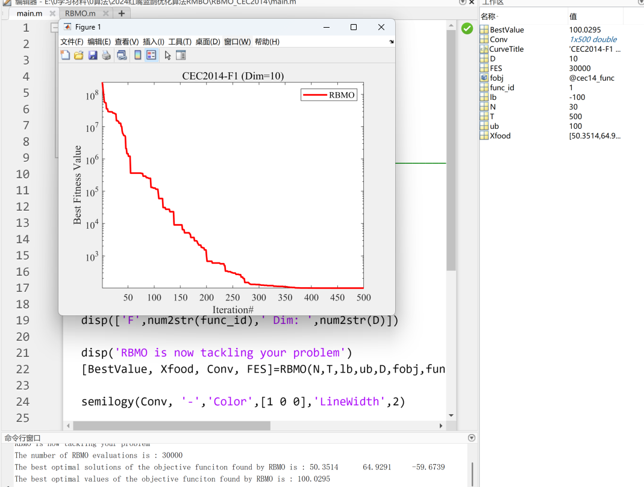The width and height of the screenshot is (644, 487).
Task: Close the Figure 1 window
Action: click(x=381, y=27)
